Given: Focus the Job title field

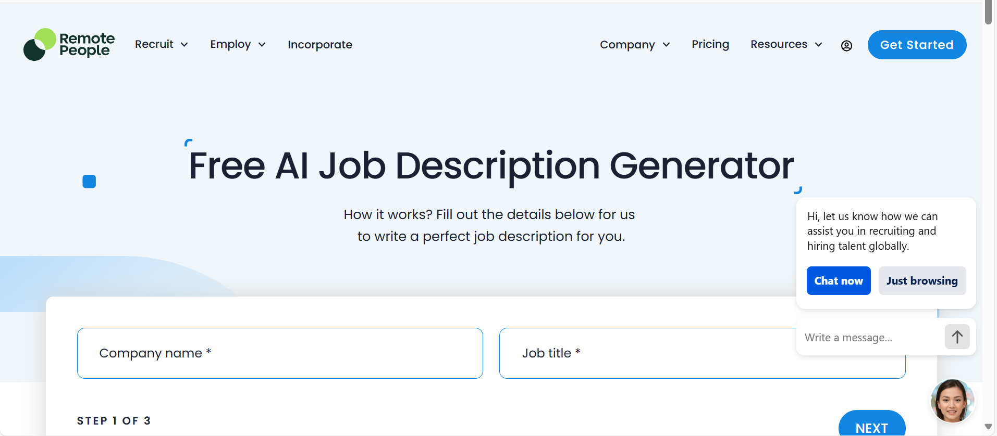Looking at the screenshot, I should [646, 353].
